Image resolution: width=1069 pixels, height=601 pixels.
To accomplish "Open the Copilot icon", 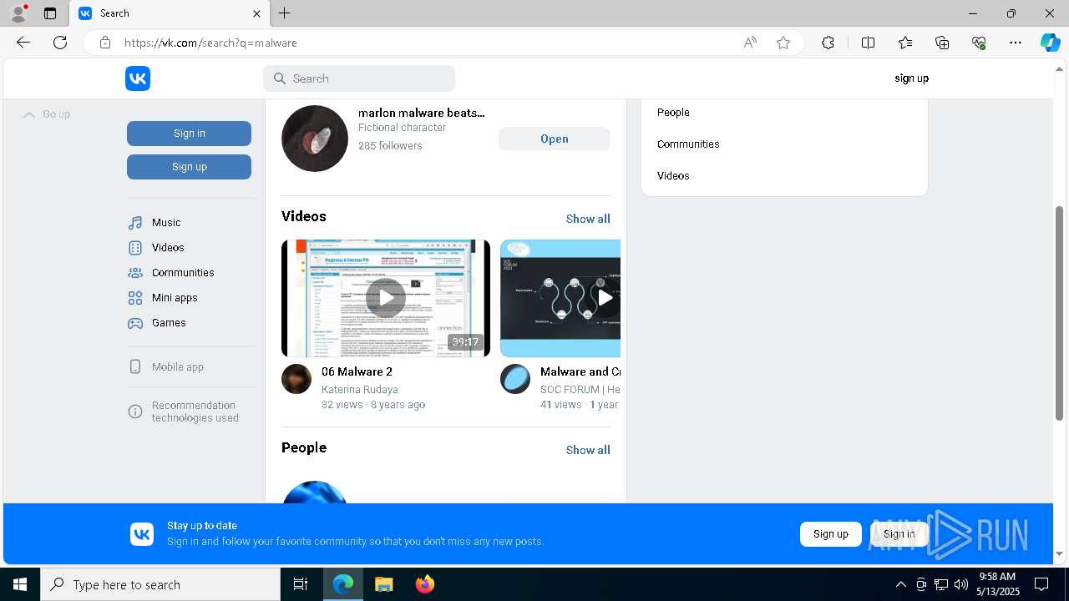I will (x=1051, y=43).
